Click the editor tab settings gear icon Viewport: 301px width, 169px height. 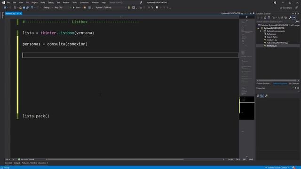click(x=253, y=14)
